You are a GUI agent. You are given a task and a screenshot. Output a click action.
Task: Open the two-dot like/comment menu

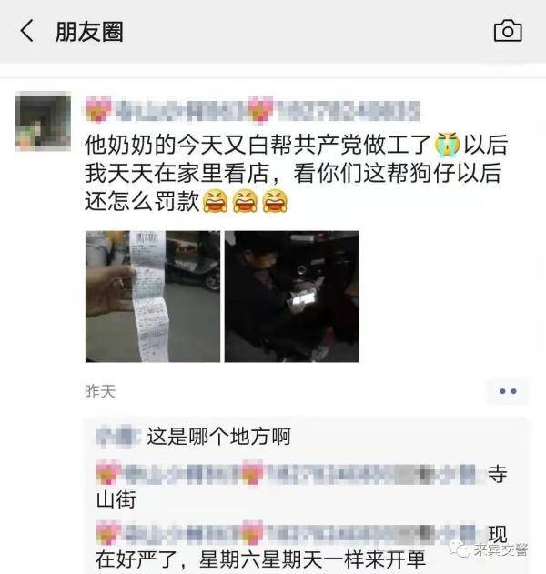coord(508,391)
